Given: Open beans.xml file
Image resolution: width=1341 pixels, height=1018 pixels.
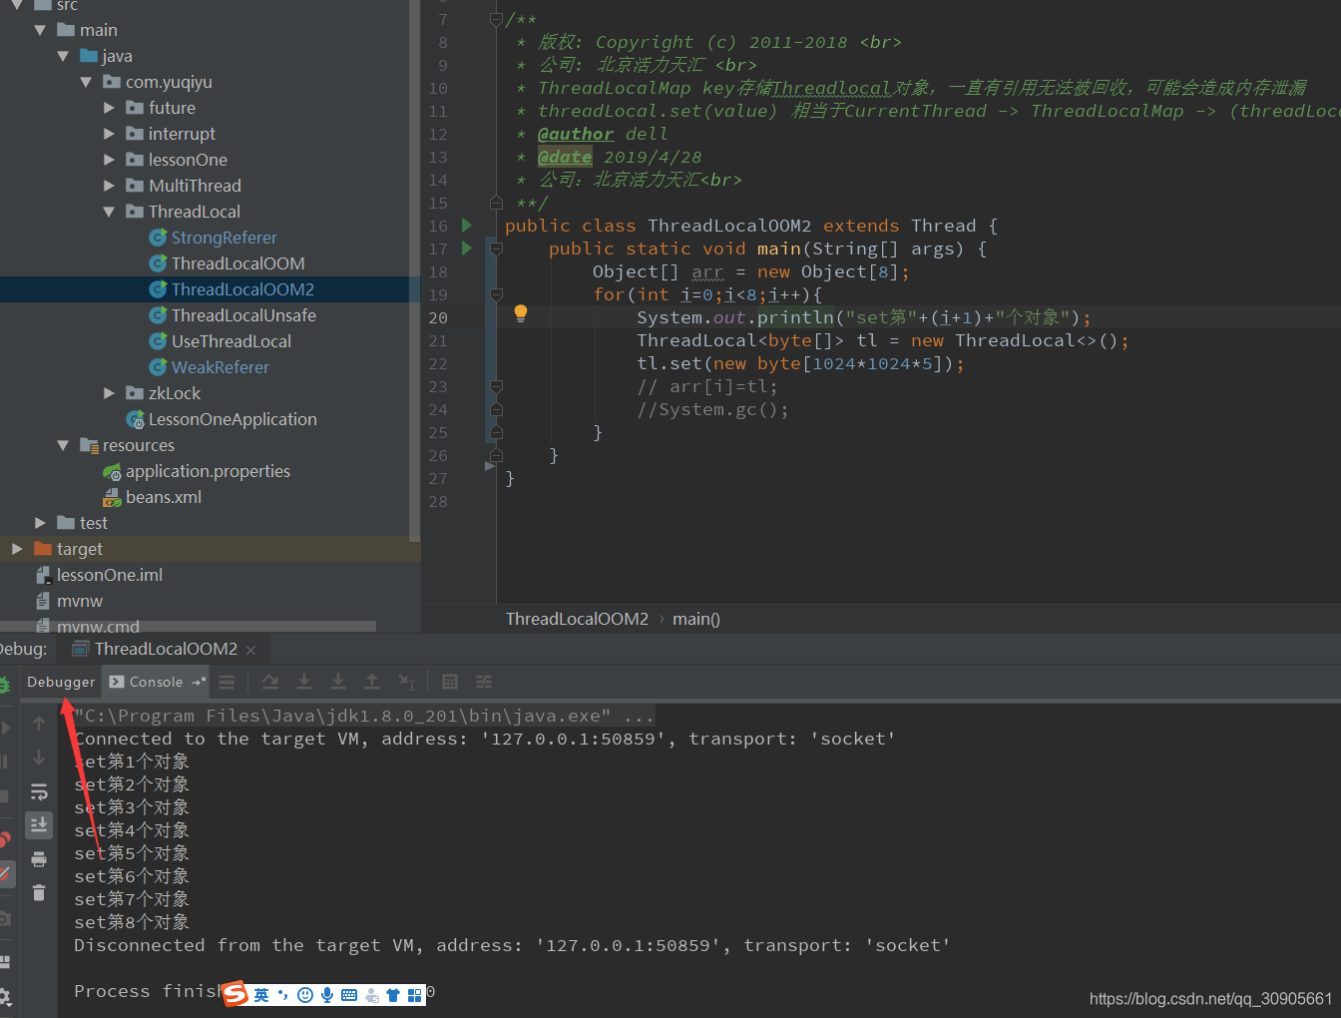Looking at the screenshot, I should [163, 497].
